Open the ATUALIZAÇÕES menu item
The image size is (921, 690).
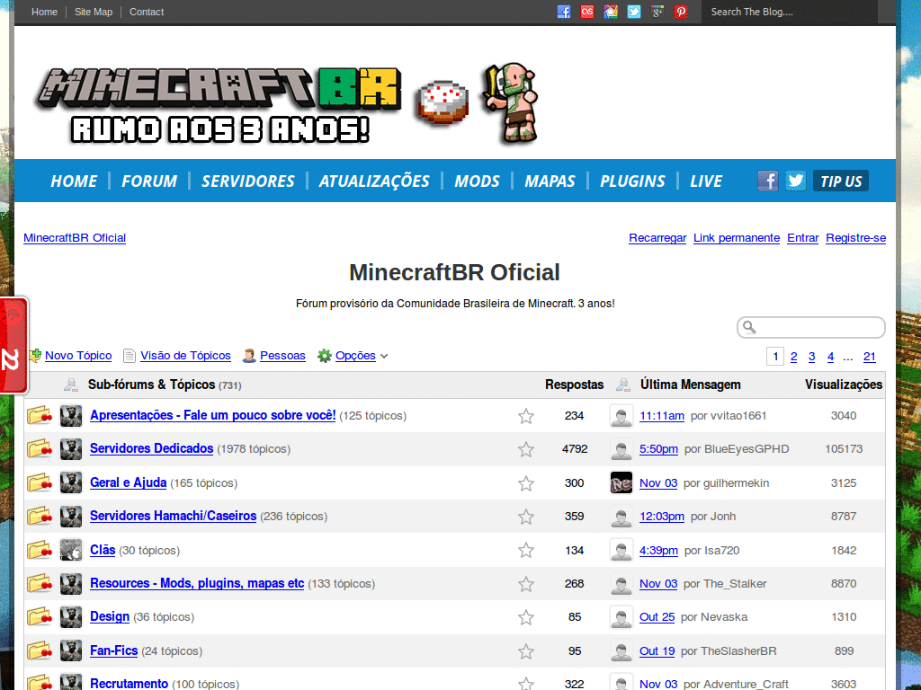click(x=374, y=181)
